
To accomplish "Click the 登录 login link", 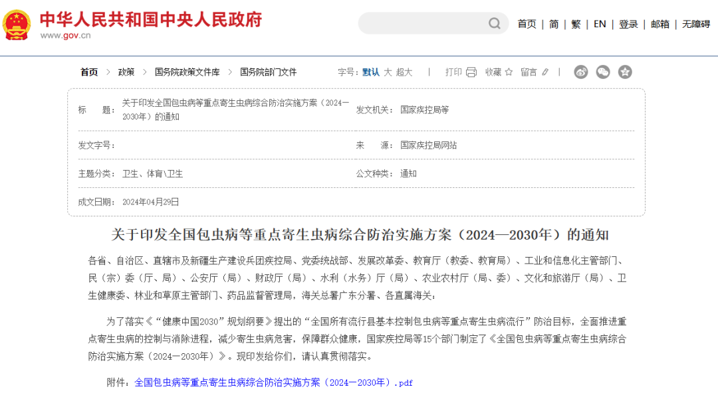I will [x=628, y=24].
